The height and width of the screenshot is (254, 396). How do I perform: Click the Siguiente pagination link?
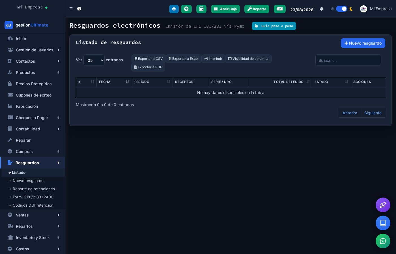point(373,113)
